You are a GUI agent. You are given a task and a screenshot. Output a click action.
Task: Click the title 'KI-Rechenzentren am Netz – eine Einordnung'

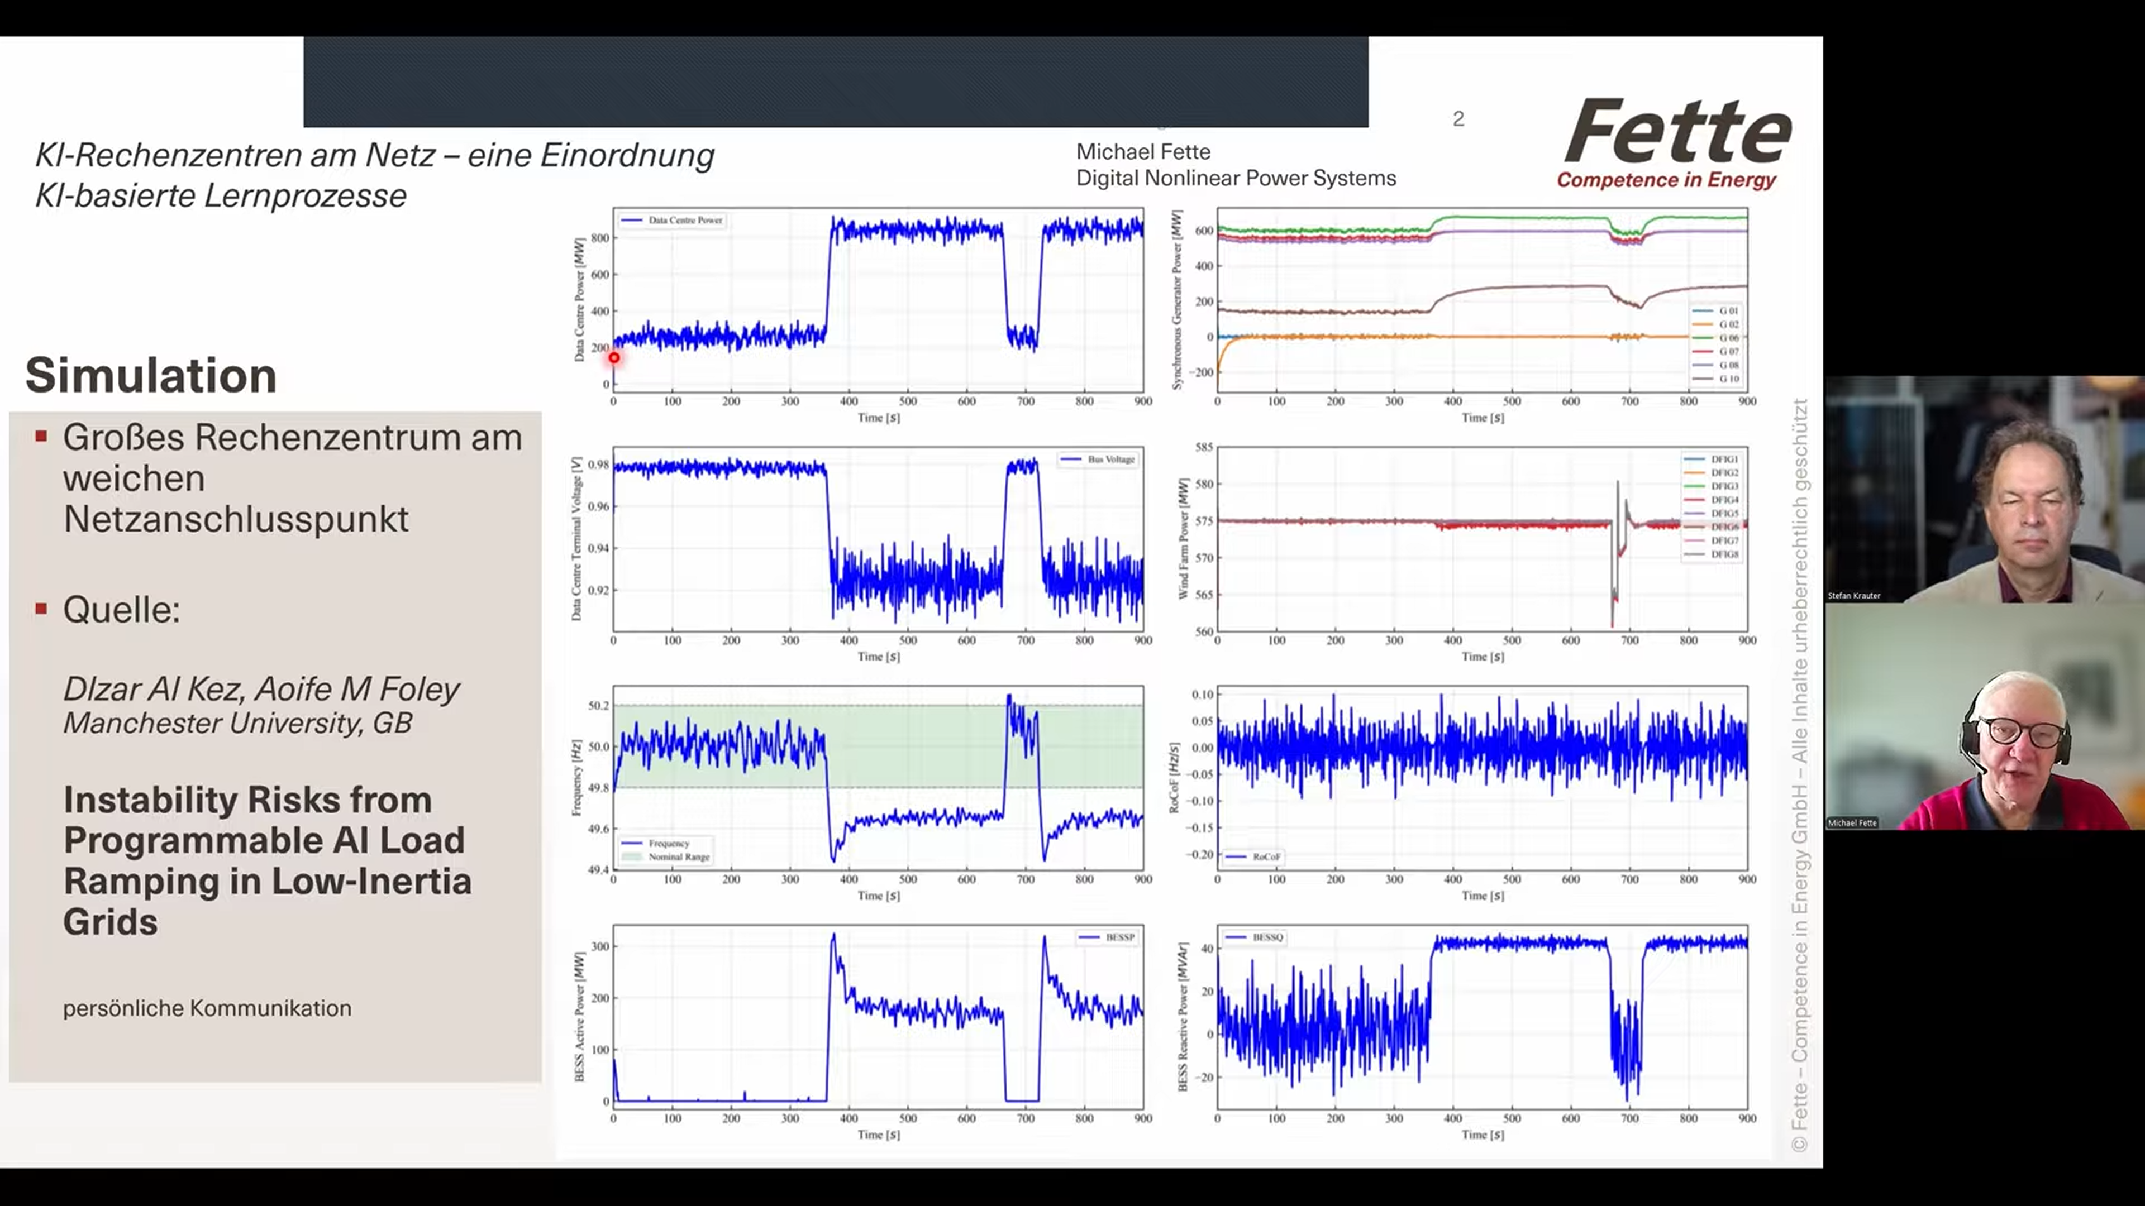pos(375,155)
